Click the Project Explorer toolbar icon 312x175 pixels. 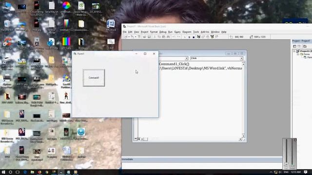coord(198,37)
